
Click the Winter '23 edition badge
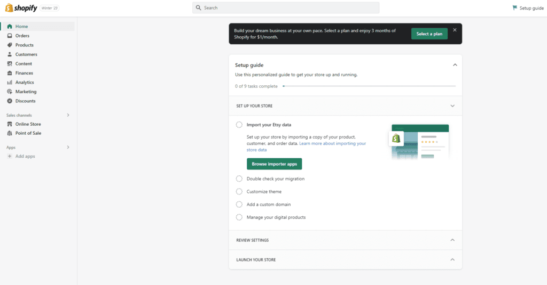[49, 8]
